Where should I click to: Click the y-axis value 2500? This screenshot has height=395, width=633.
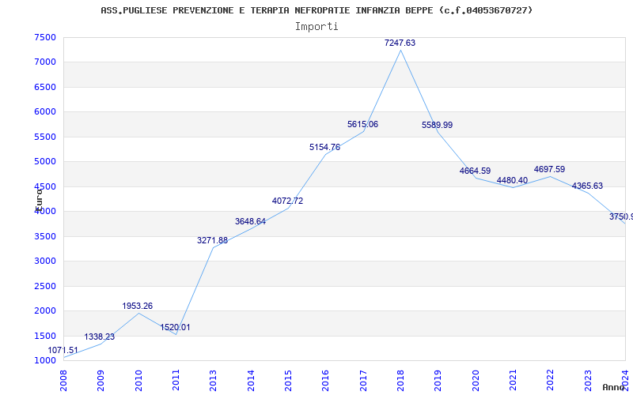(45, 286)
